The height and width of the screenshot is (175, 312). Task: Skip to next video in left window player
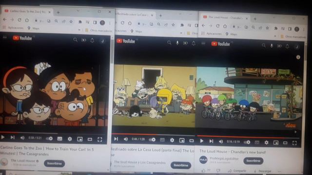click(13, 137)
